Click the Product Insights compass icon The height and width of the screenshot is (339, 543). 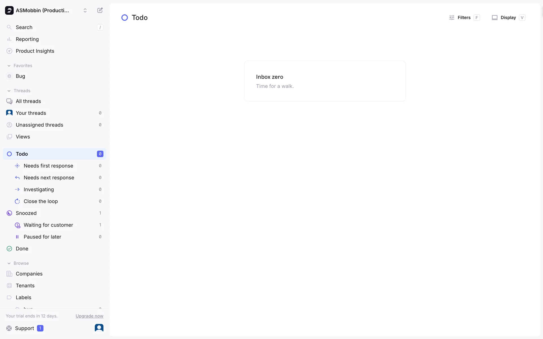coord(9,51)
